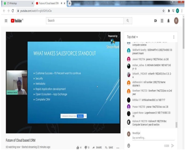
Task: Open the more actions ellipsis below video
Action: [118, 148]
